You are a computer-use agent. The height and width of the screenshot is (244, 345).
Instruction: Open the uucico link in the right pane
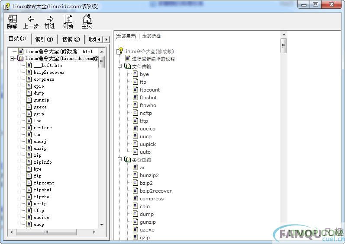tap(148, 129)
